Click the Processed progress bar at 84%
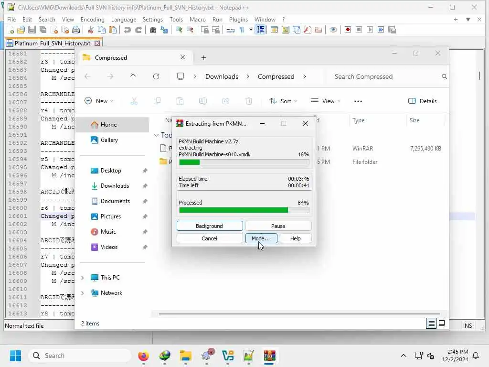 pyautogui.click(x=244, y=210)
